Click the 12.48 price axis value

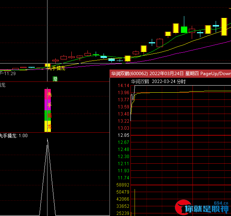[123, 149]
